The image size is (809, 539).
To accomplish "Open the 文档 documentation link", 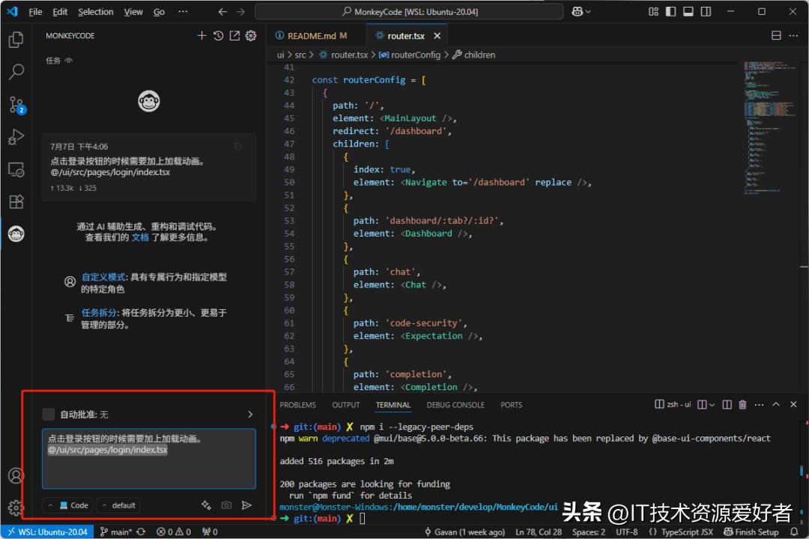I will point(140,237).
